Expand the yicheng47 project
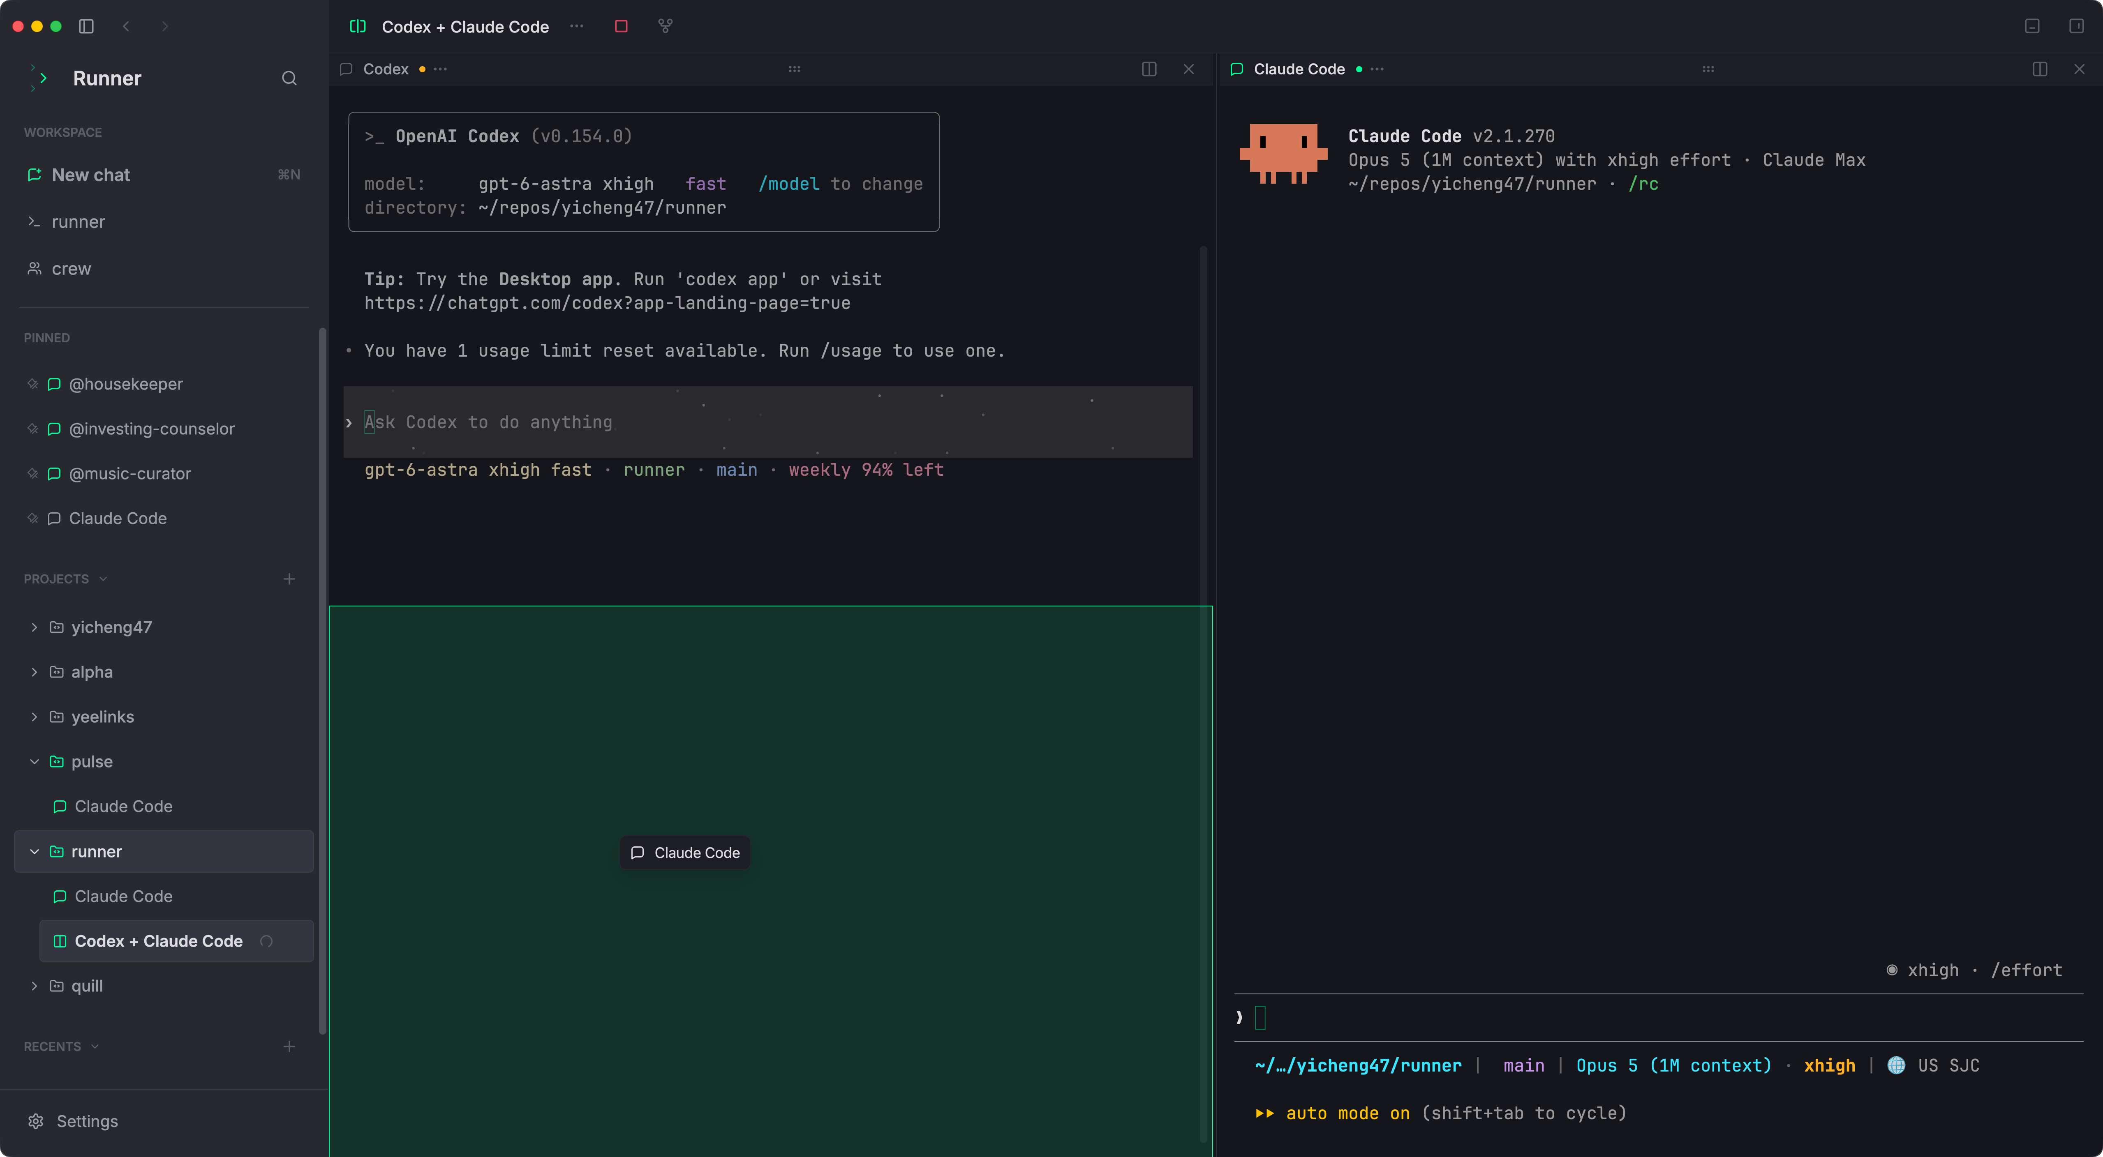Image resolution: width=2103 pixels, height=1157 pixels. 34,627
